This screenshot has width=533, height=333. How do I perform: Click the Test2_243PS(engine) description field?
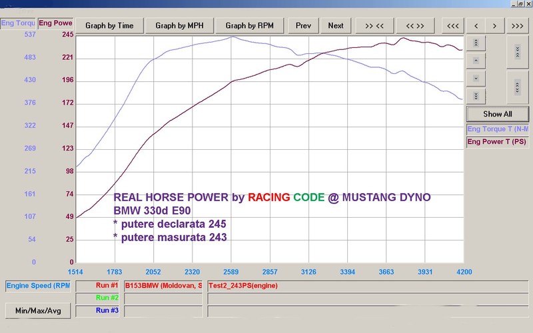tap(368, 286)
